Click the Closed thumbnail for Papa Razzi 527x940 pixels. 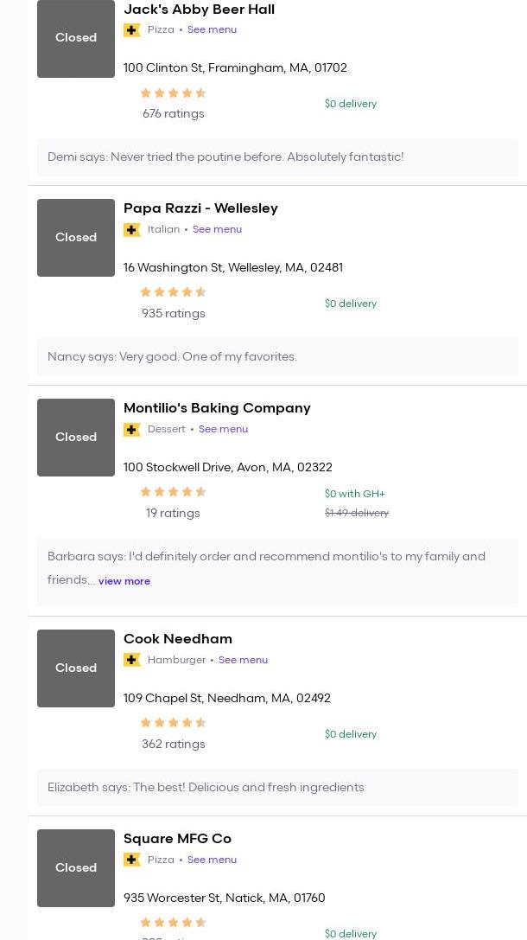[x=76, y=238]
